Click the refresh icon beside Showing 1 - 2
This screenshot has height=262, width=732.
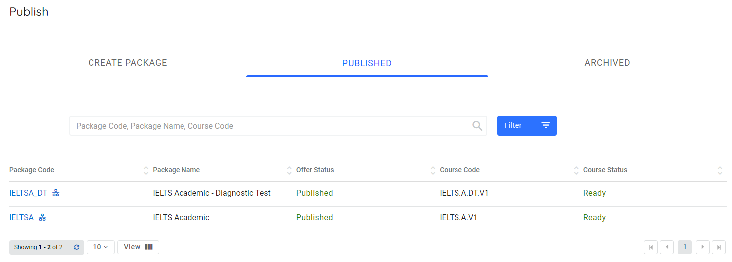76,247
